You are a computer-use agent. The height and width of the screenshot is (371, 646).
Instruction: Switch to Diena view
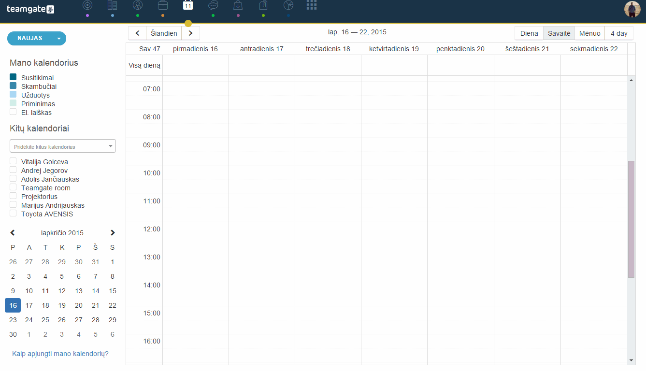(x=529, y=33)
